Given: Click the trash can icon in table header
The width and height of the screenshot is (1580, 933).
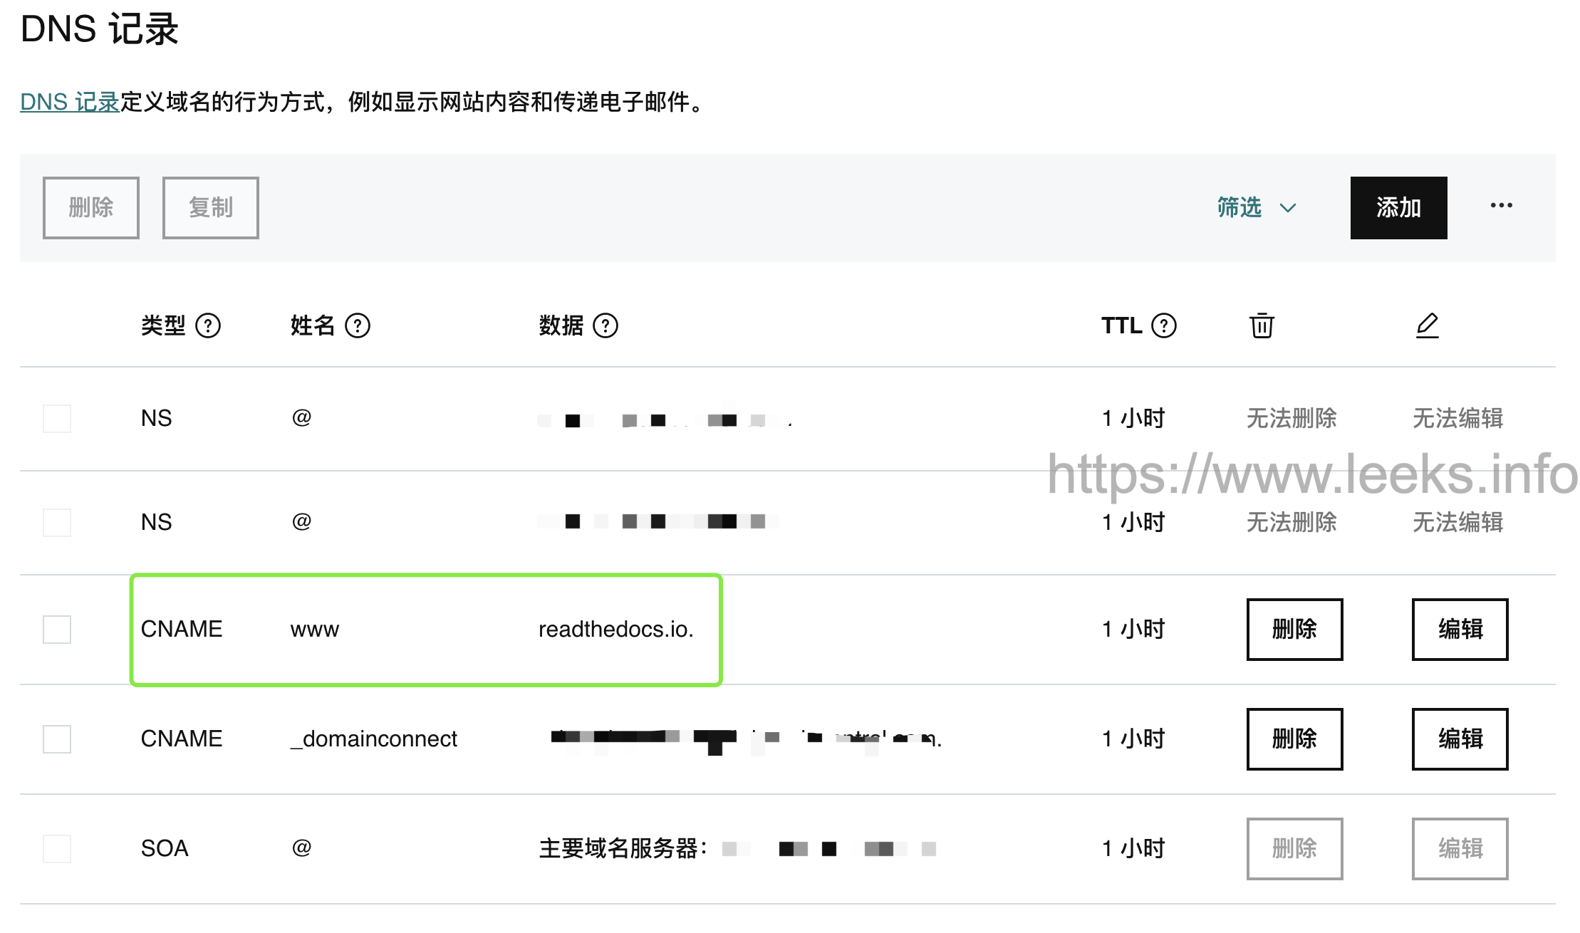Looking at the screenshot, I should click(x=1262, y=325).
